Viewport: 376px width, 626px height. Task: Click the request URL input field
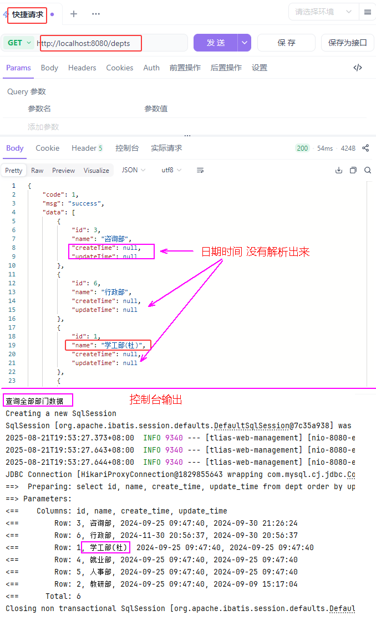point(111,43)
